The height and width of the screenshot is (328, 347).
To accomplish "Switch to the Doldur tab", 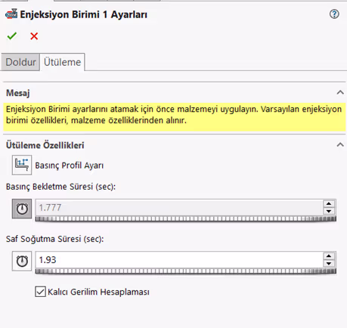I will click(x=20, y=62).
